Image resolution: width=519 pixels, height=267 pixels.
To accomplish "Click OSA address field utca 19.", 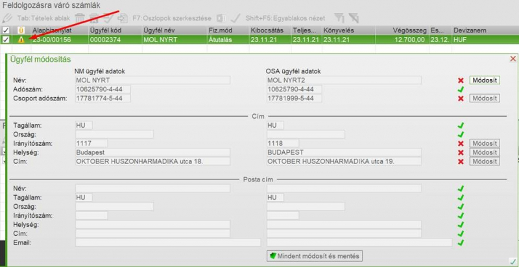I will 344,161.
